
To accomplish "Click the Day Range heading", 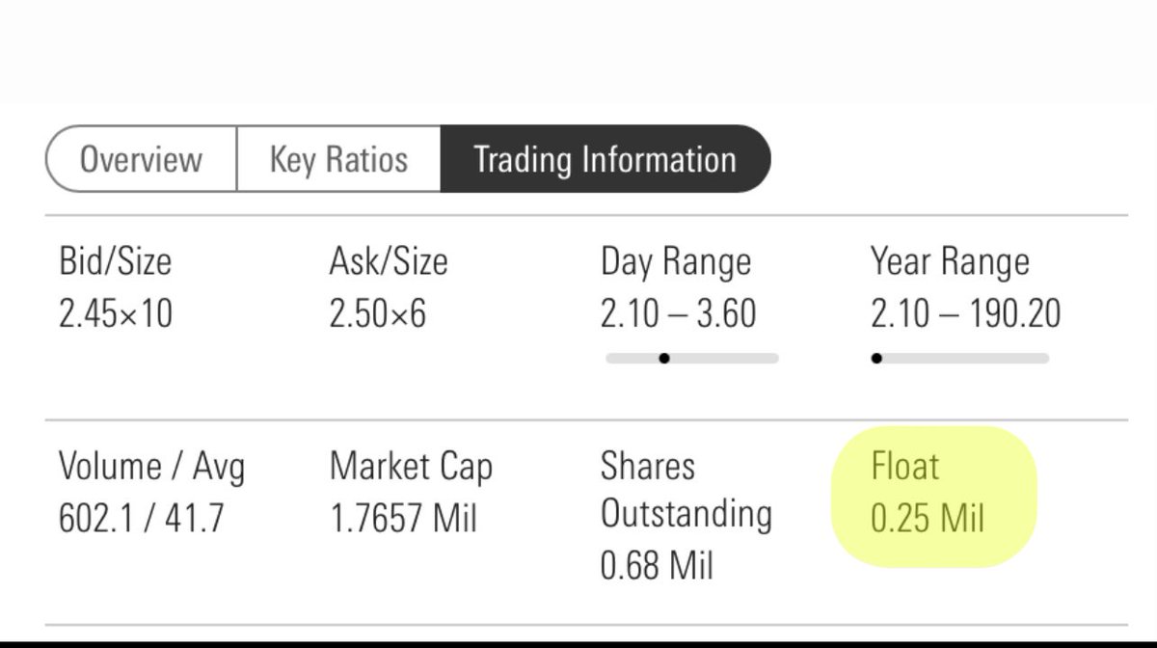I will click(x=675, y=262).
